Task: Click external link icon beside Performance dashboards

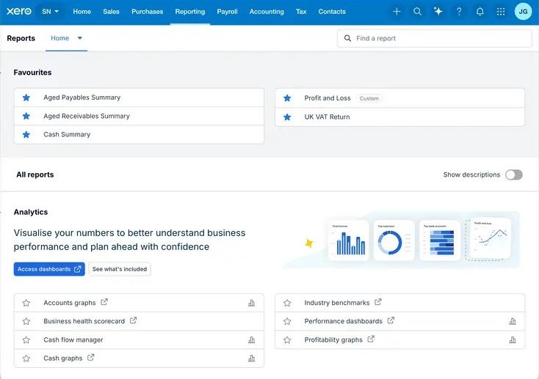Action: click(391, 320)
